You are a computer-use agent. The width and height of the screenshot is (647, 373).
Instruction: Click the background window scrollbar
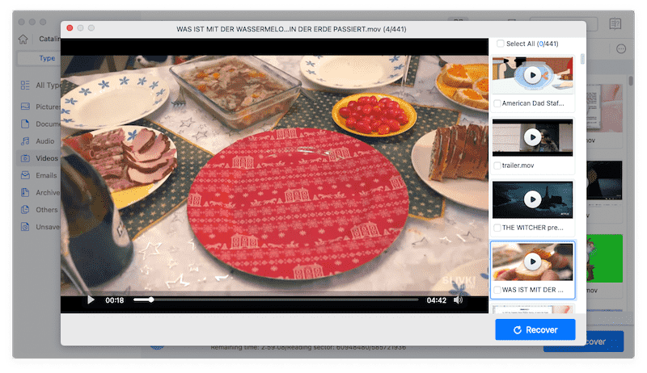tap(631, 80)
